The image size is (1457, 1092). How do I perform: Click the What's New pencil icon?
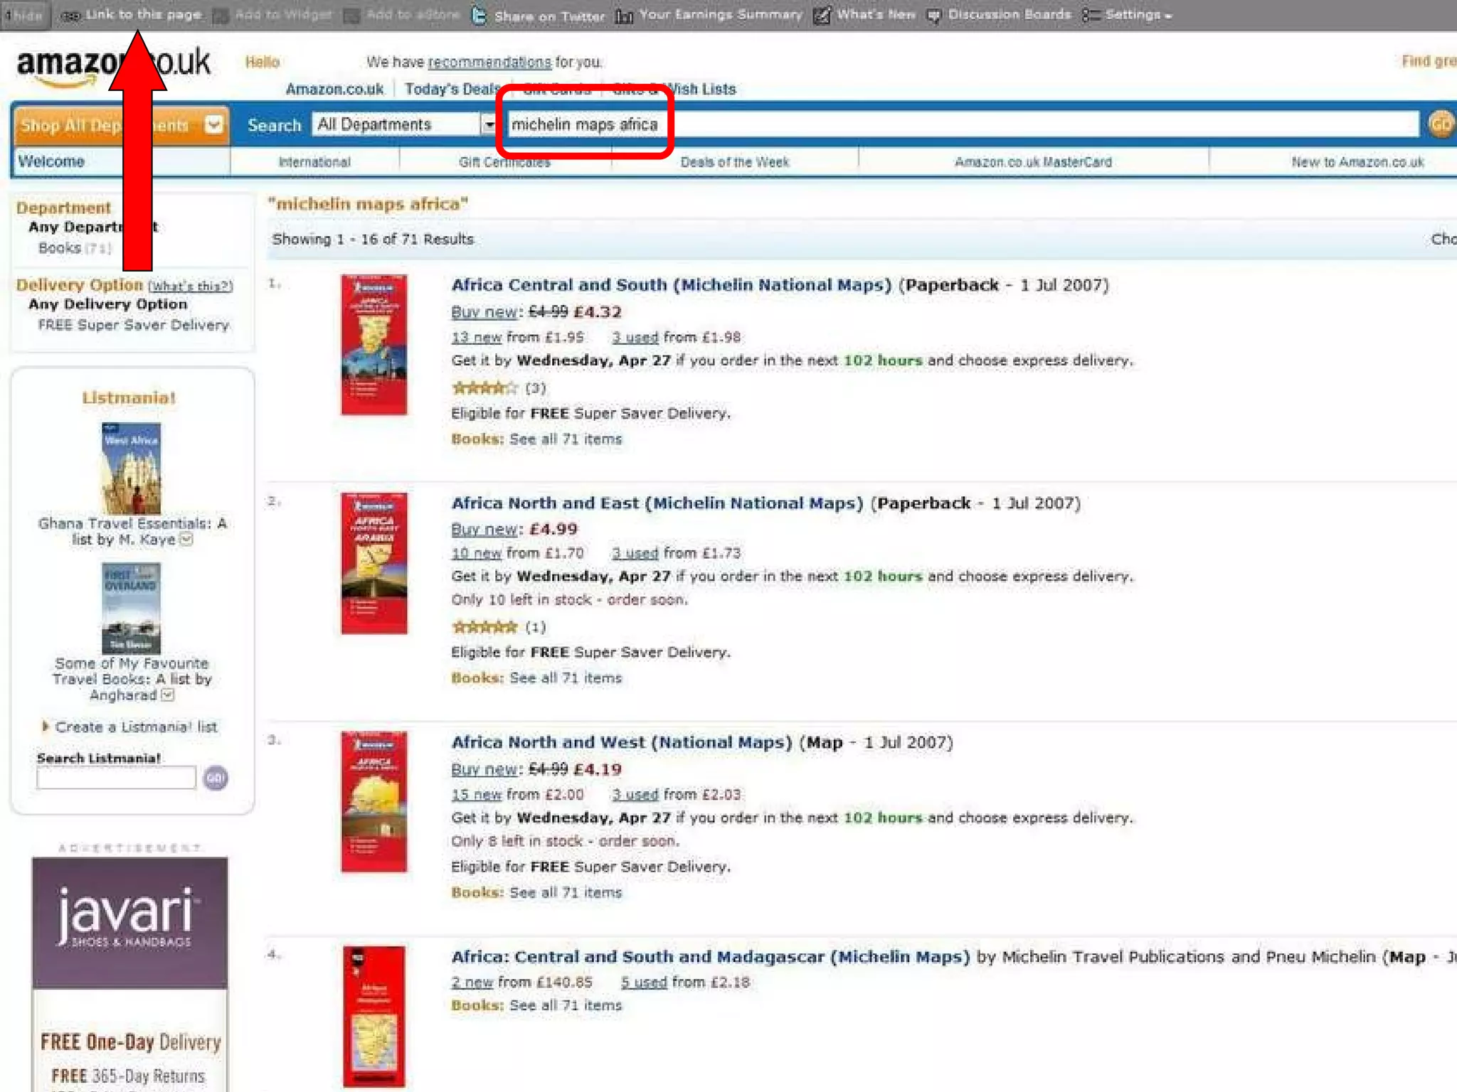822,15
